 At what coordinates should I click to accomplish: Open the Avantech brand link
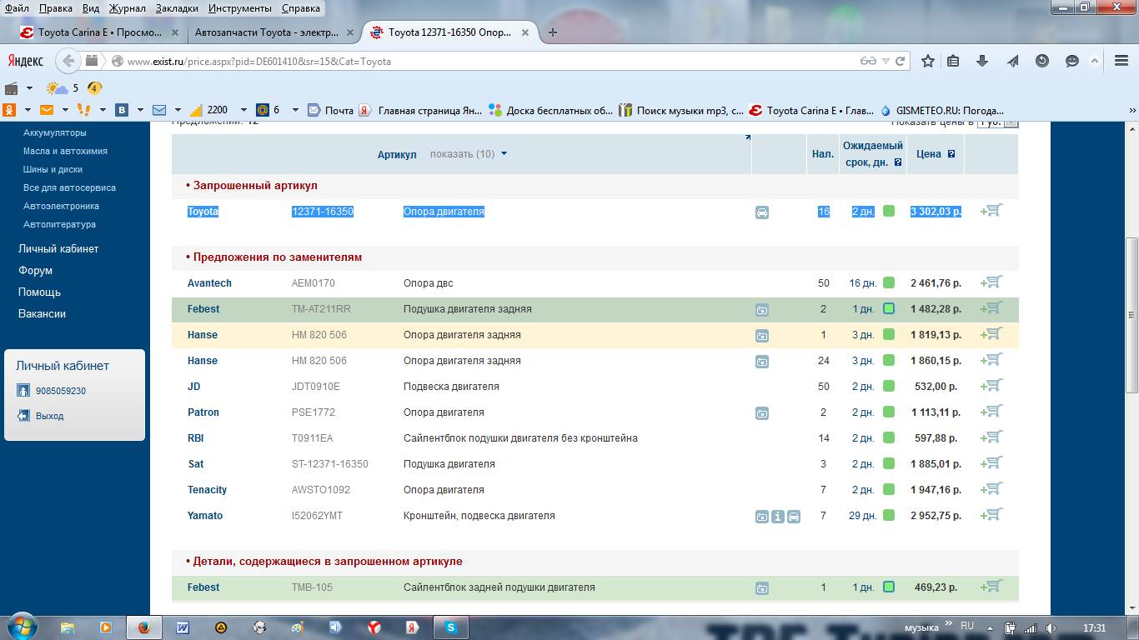point(209,283)
